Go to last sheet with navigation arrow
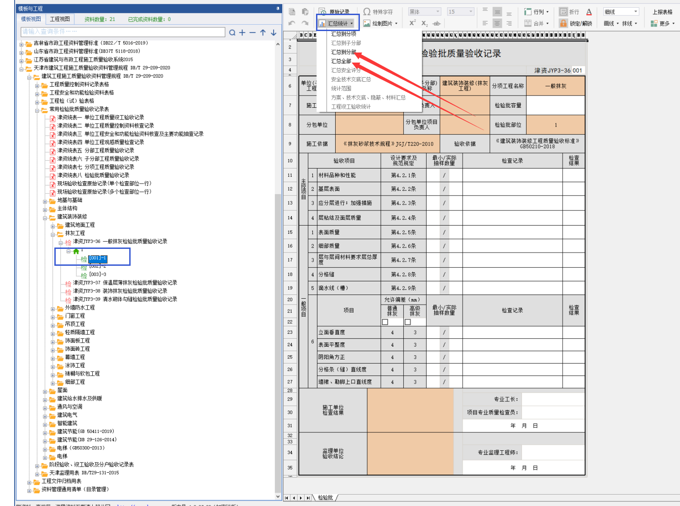 click(308, 498)
